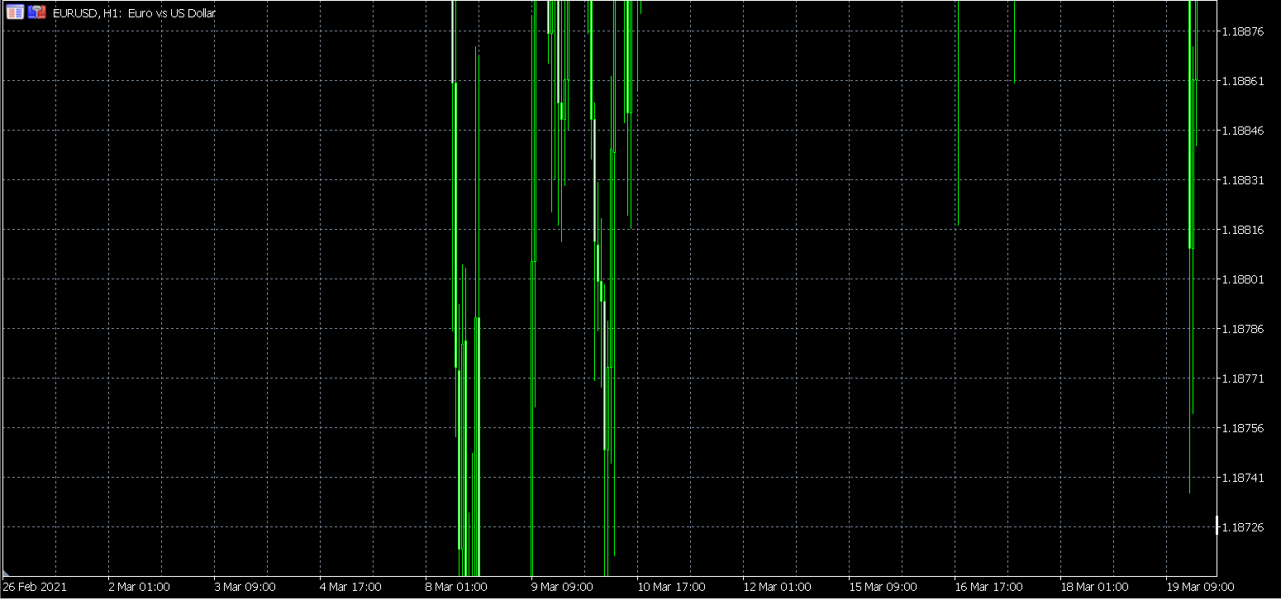Click the 12 Mar 01:00 time label
The image size is (1281, 600).
(777, 588)
